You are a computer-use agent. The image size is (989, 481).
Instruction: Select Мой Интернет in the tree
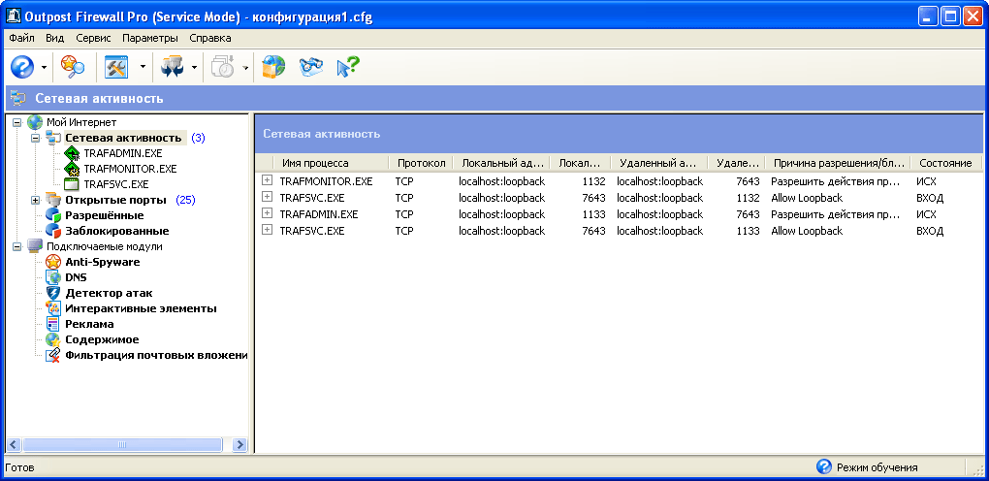(81, 122)
